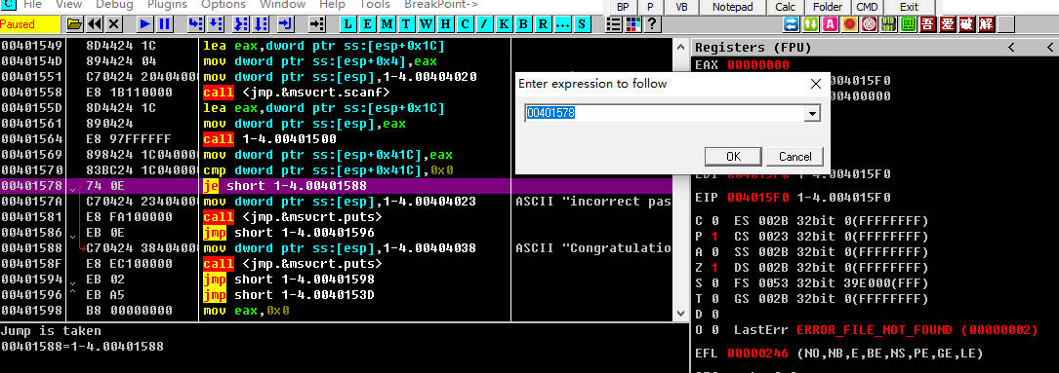Open the Memory map M button
The width and height of the screenshot is (1059, 373).
387,24
